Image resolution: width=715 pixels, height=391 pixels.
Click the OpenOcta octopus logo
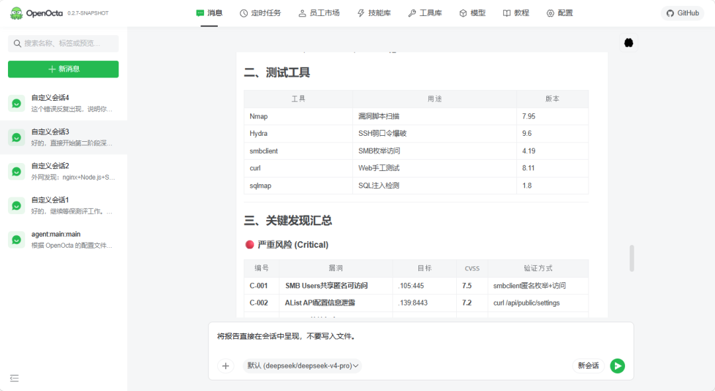pos(17,13)
